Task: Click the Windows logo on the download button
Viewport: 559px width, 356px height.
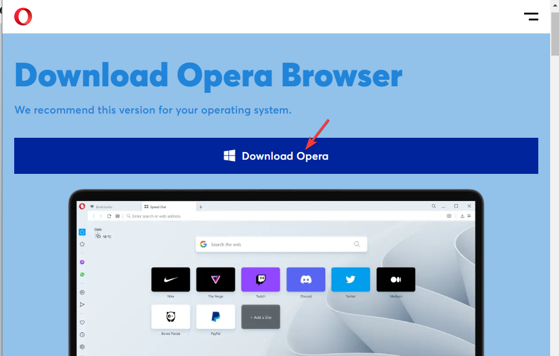Action: pyautogui.click(x=230, y=156)
